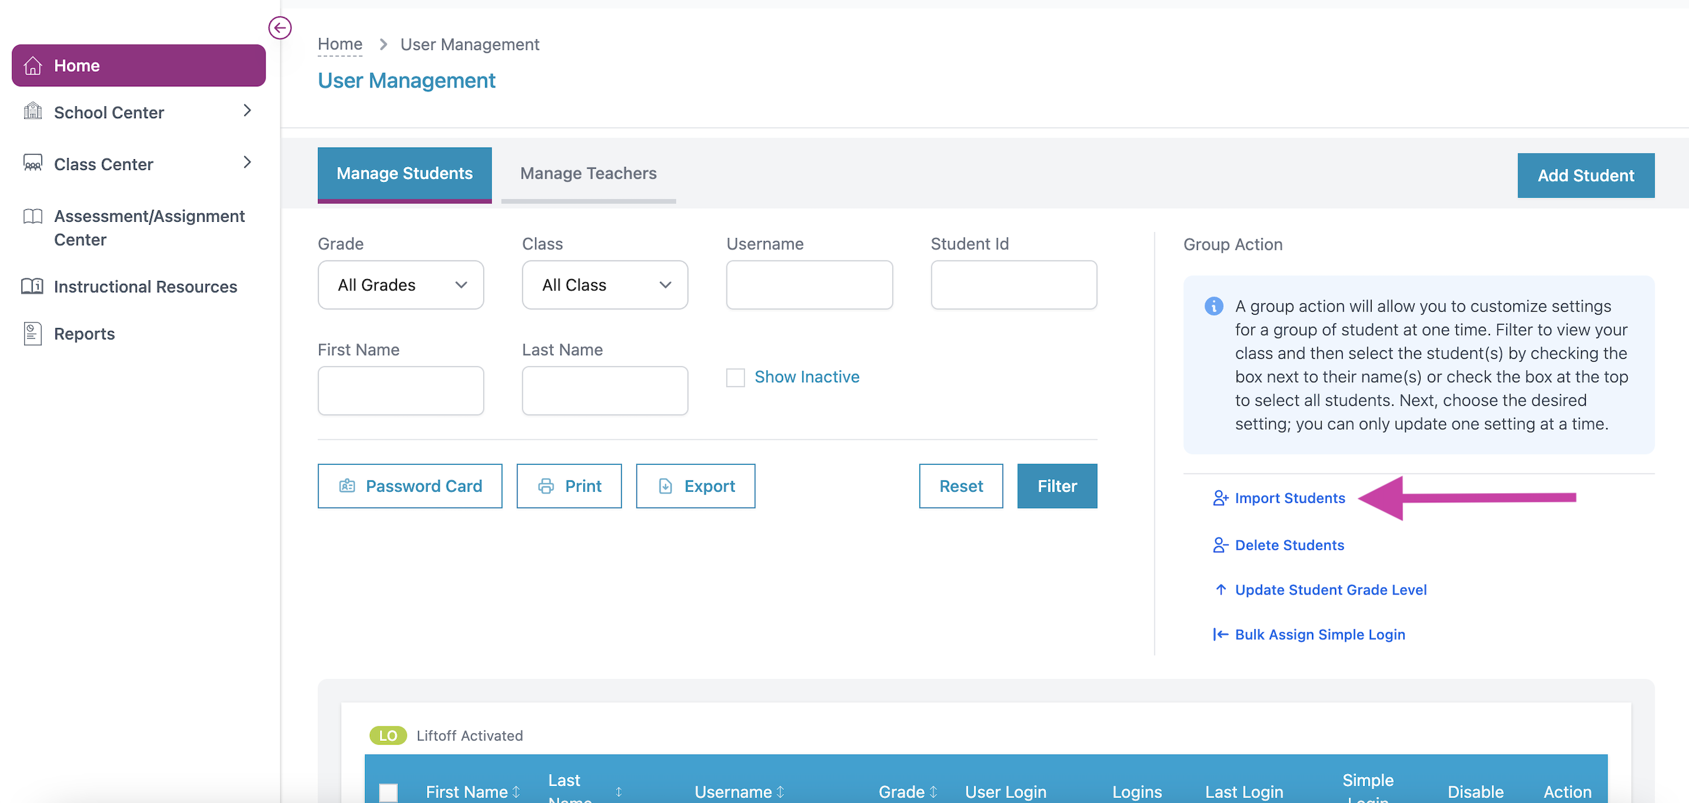Open Reports menu item
The width and height of the screenshot is (1689, 803).
coord(84,333)
